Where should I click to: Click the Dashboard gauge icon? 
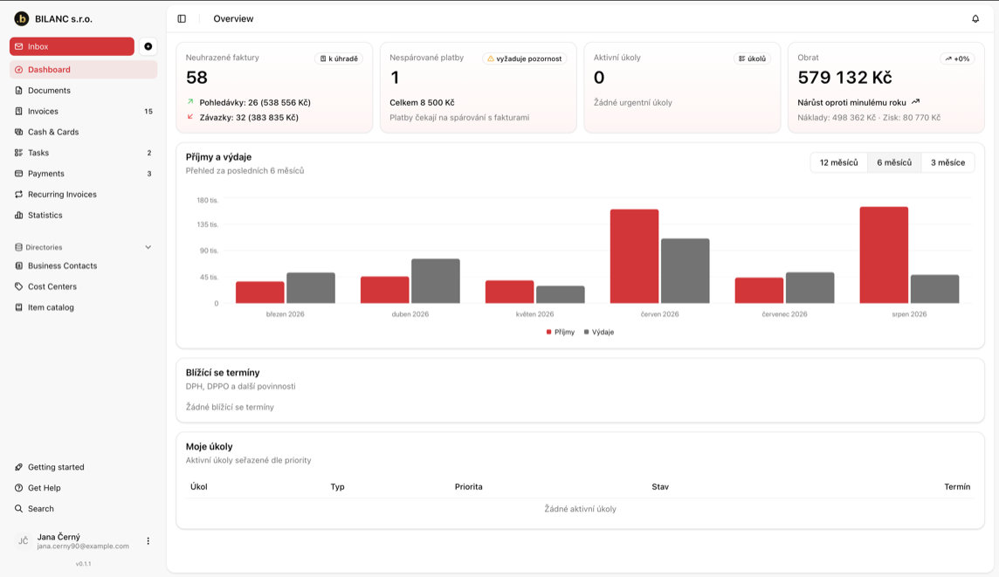pyautogui.click(x=18, y=70)
